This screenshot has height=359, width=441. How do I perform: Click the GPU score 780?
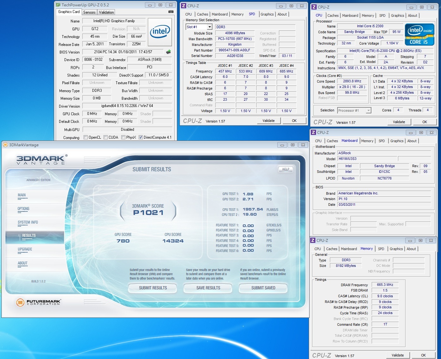click(123, 241)
